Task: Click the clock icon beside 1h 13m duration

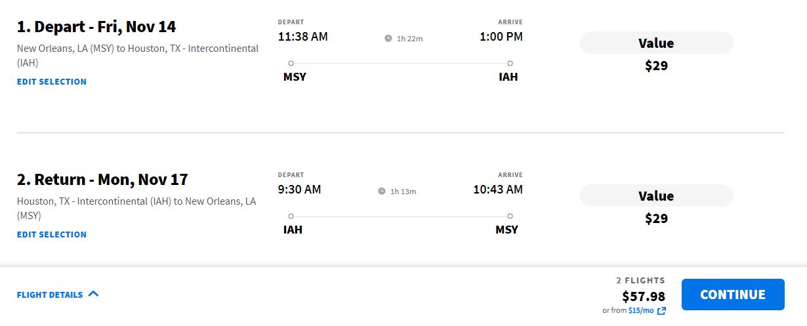Action: 382,191
